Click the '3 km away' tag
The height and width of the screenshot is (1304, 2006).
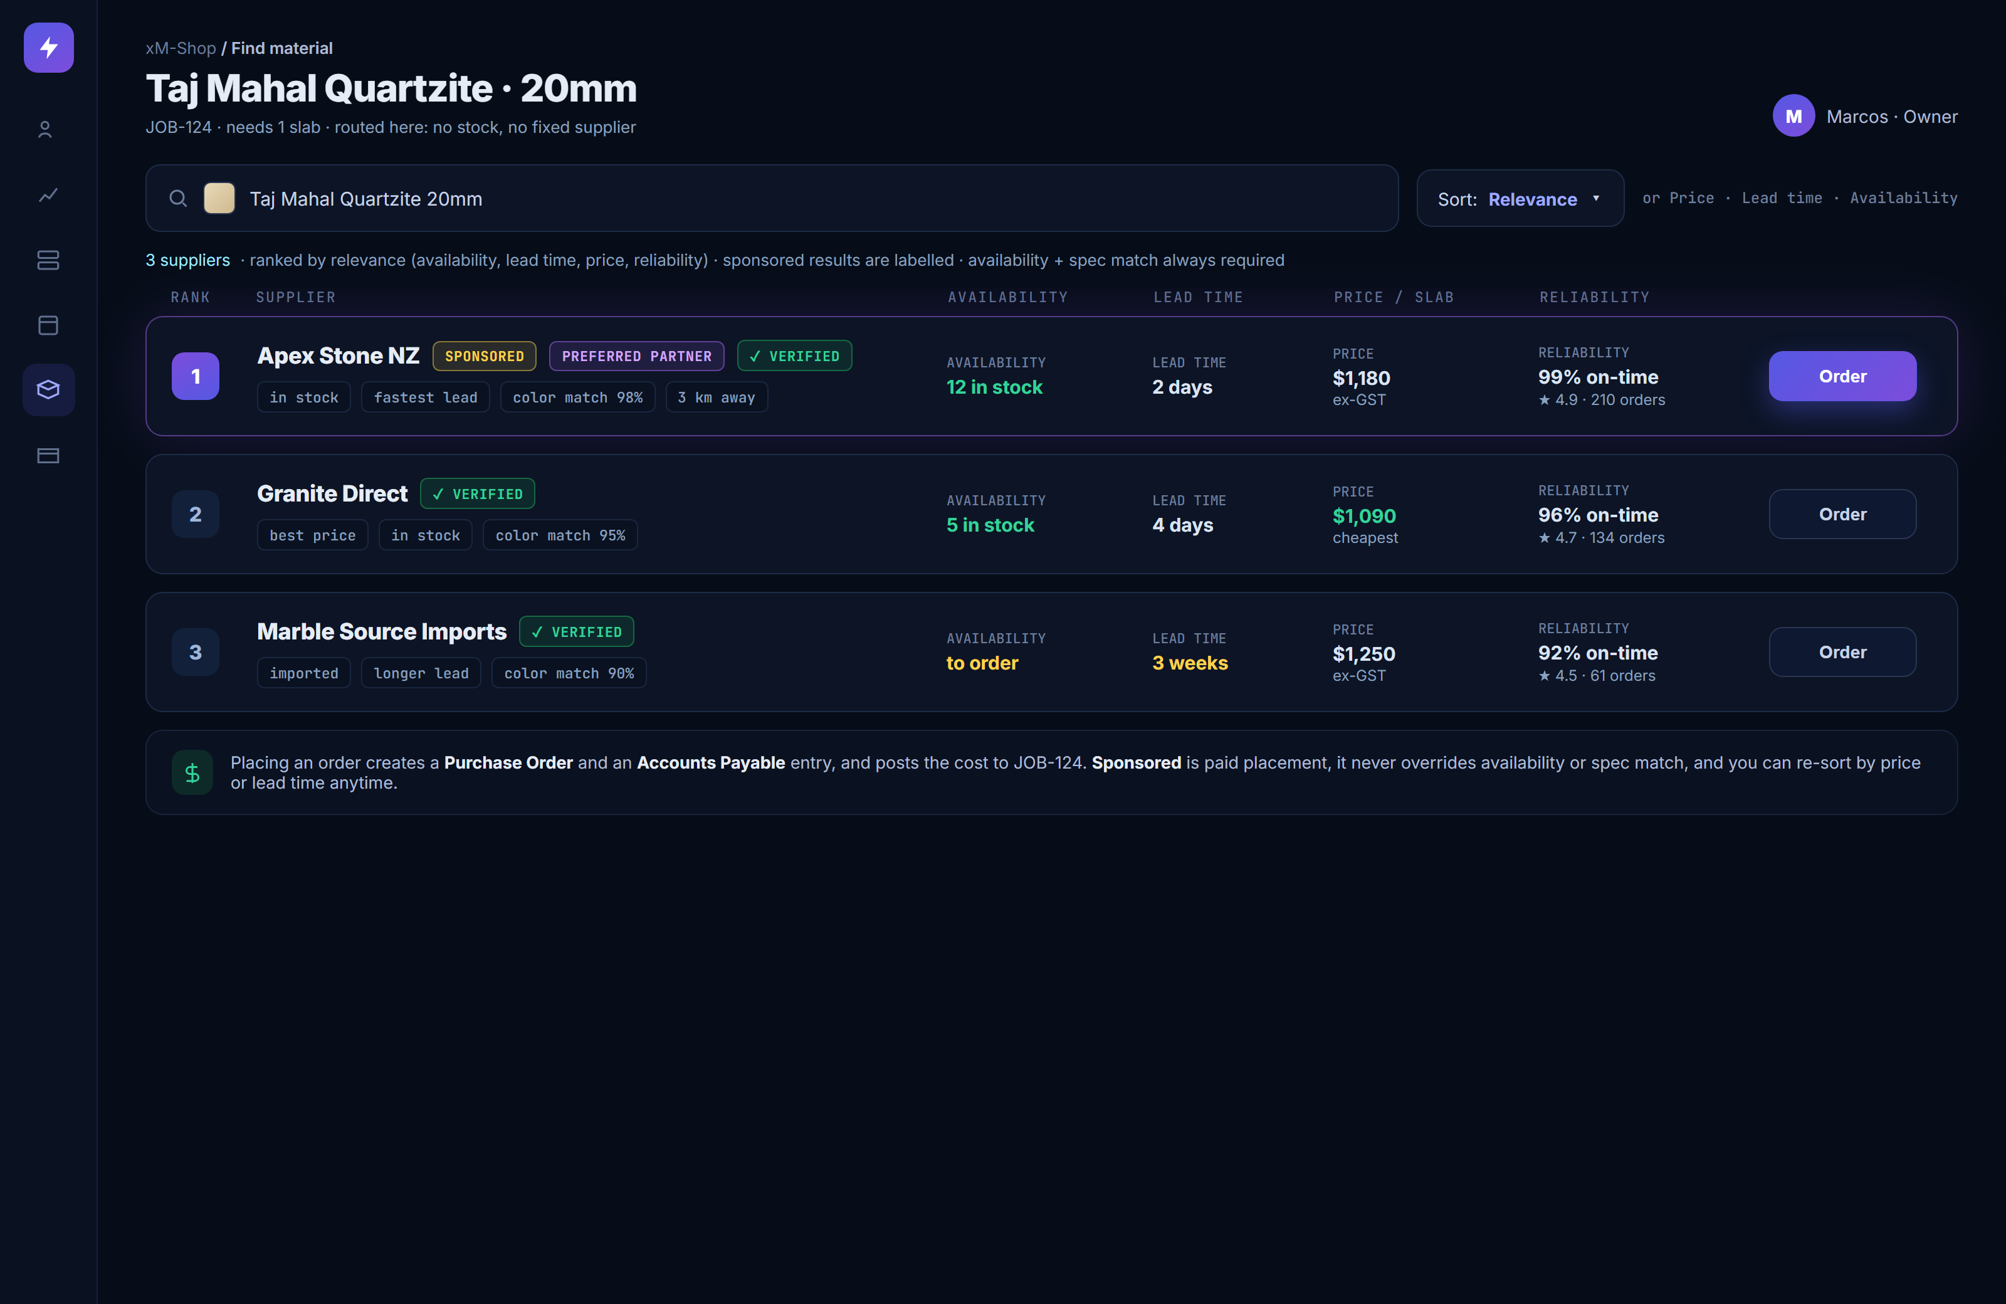717,397
